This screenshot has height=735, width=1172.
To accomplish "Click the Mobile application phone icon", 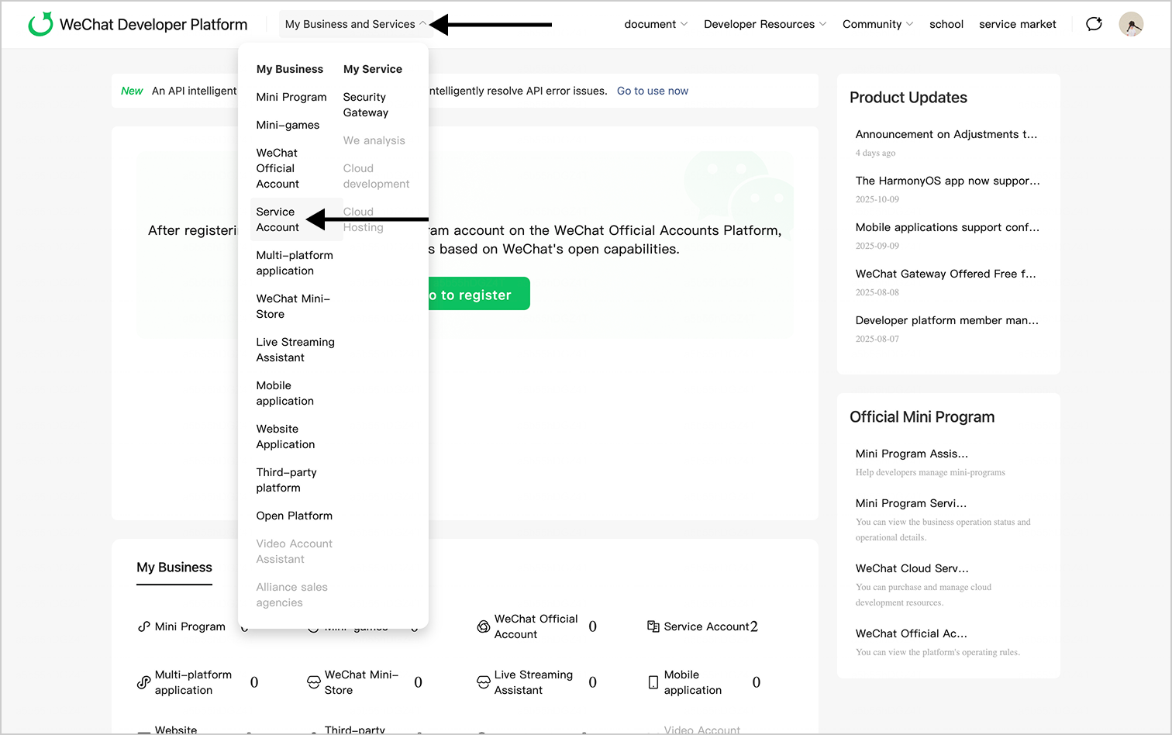I will pos(653,682).
